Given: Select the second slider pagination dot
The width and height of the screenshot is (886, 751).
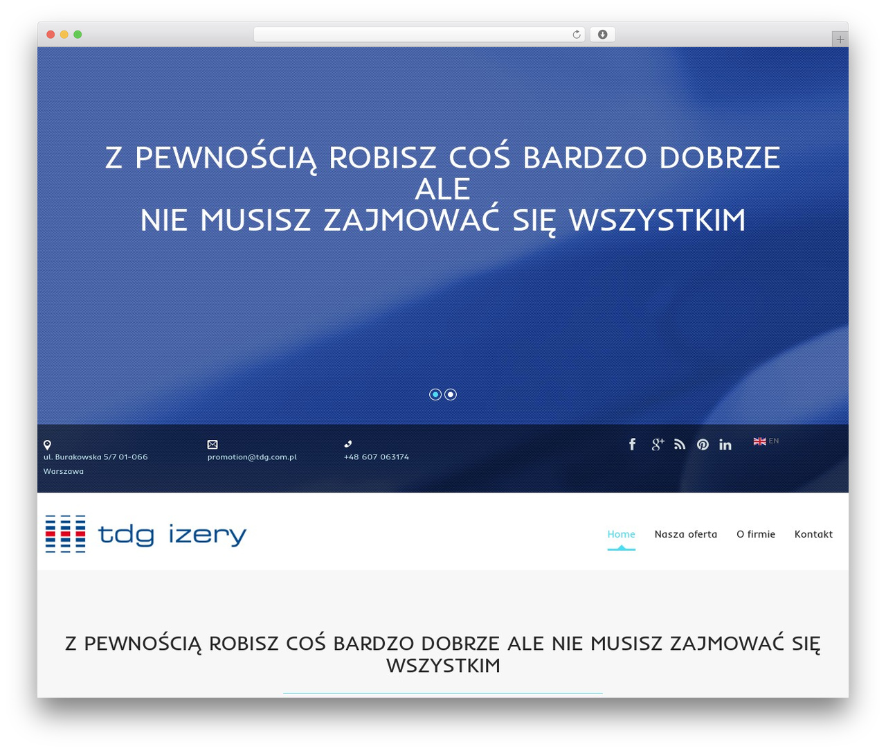Looking at the screenshot, I should [451, 394].
